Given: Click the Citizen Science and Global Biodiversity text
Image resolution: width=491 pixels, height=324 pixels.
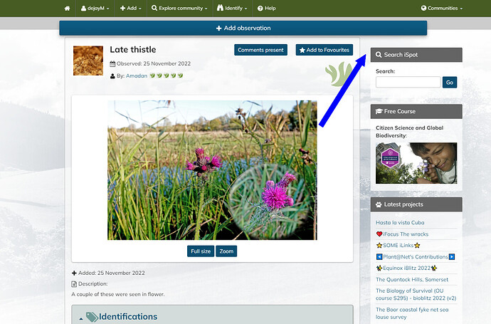Looking at the screenshot, I should tap(409, 132).
